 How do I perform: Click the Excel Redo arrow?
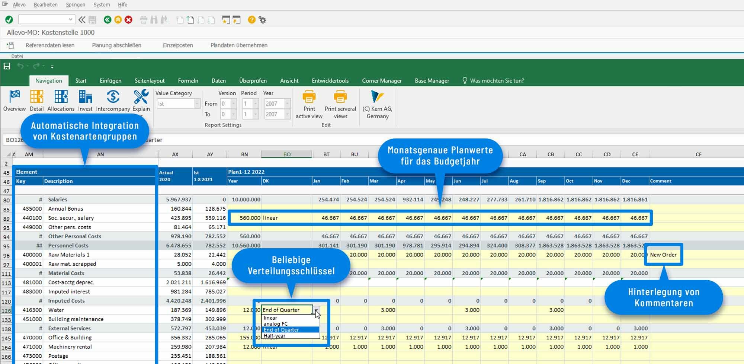pos(36,66)
